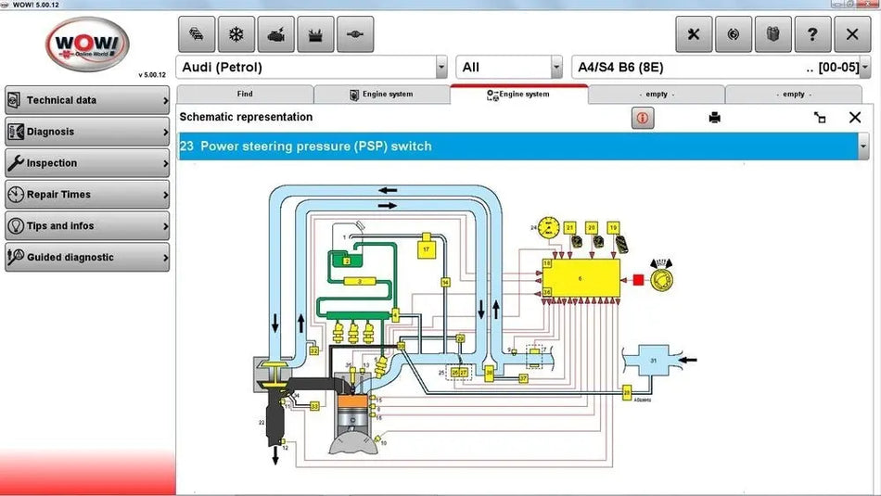Click the vehicles icon in top toolbar
The width and height of the screenshot is (881, 496).
[197, 34]
